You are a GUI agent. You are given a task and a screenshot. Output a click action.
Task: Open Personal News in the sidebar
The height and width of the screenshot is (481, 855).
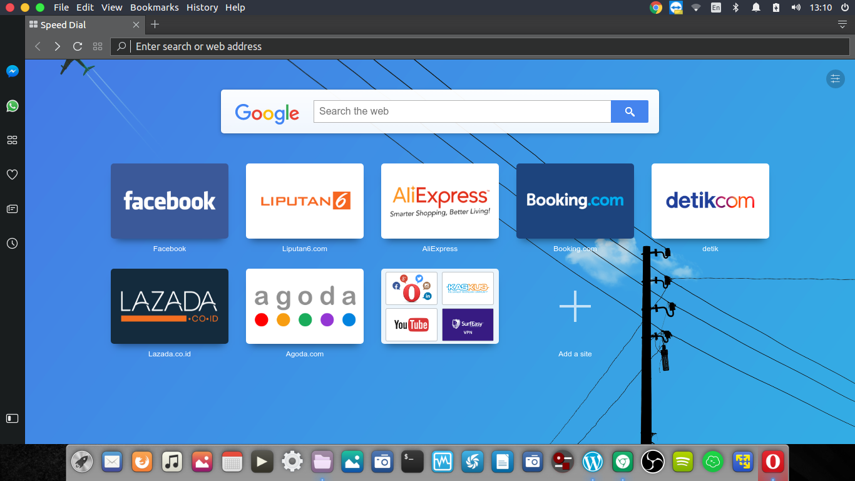(12, 209)
